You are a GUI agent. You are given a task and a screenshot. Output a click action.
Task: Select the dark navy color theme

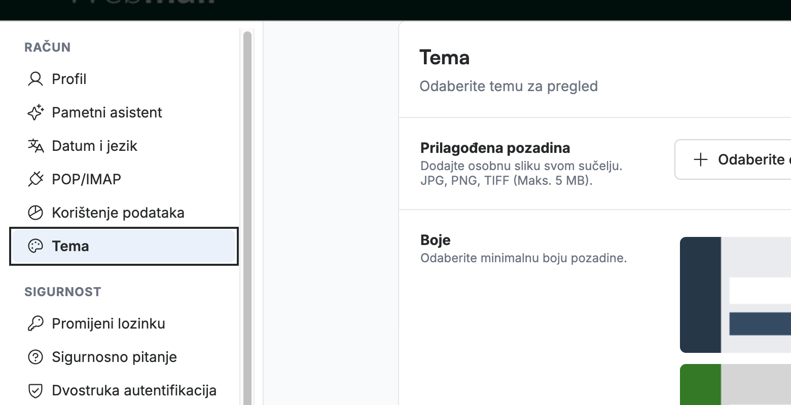735,295
